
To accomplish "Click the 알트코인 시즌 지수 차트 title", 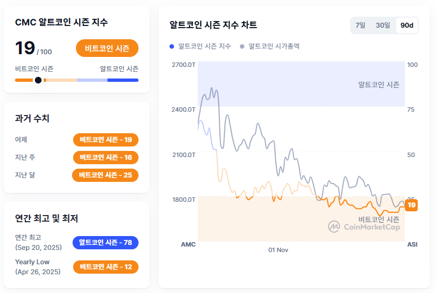I will point(213,25).
